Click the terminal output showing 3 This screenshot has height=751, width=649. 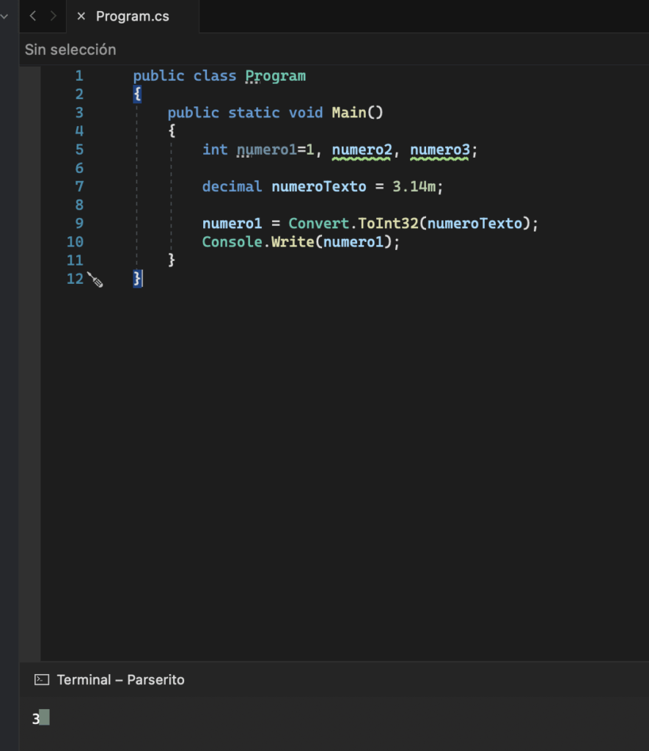click(x=35, y=719)
